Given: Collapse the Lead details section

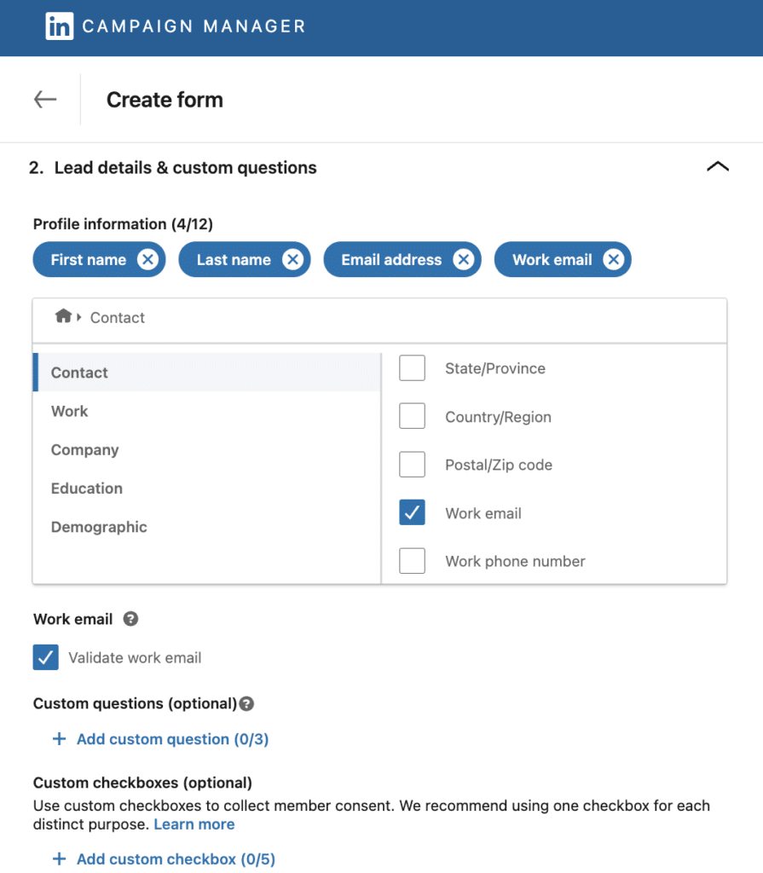Looking at the screenshot, I should [718, 166].
